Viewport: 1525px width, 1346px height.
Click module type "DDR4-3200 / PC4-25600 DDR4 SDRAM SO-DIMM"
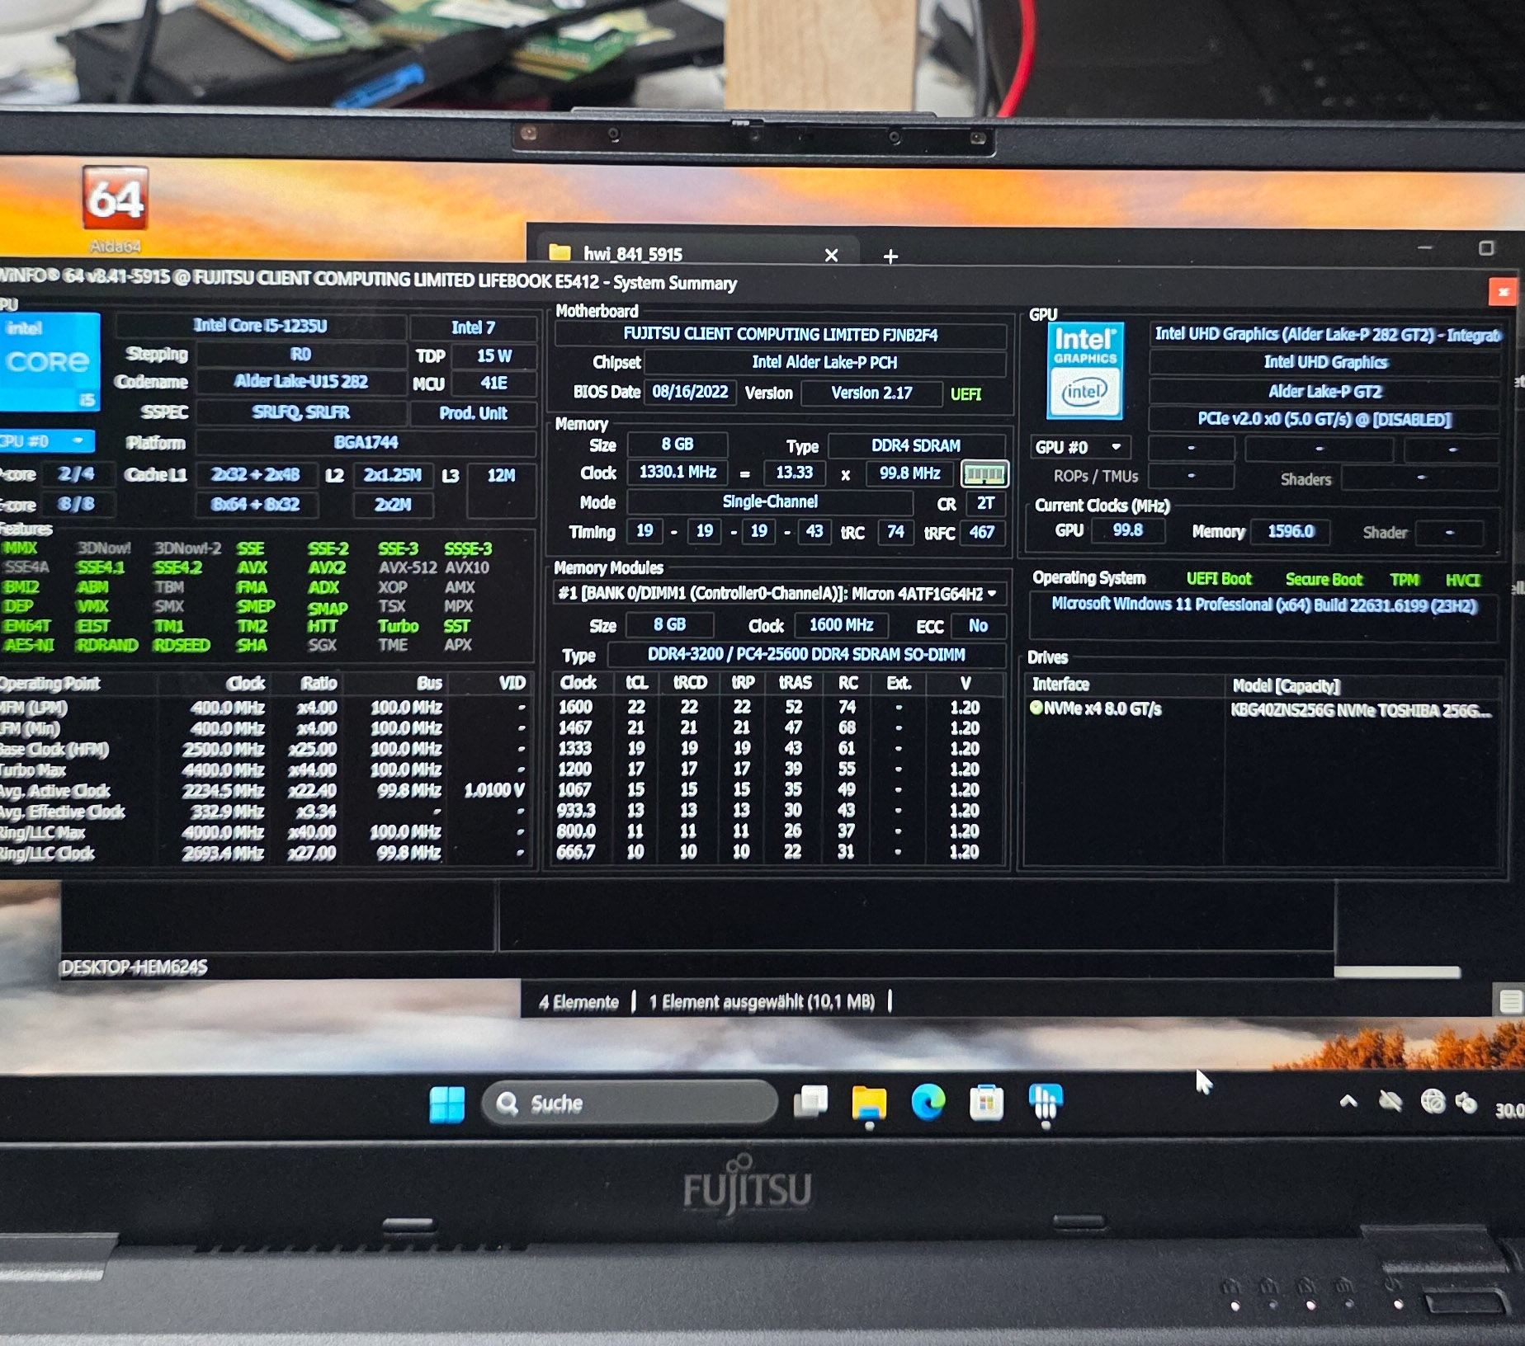tap(806, 655)
